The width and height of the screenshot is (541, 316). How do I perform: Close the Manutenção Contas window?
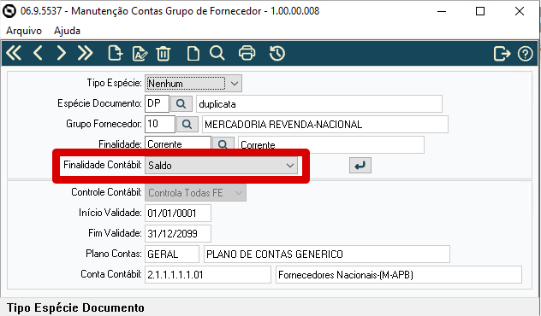click(520, 11)
